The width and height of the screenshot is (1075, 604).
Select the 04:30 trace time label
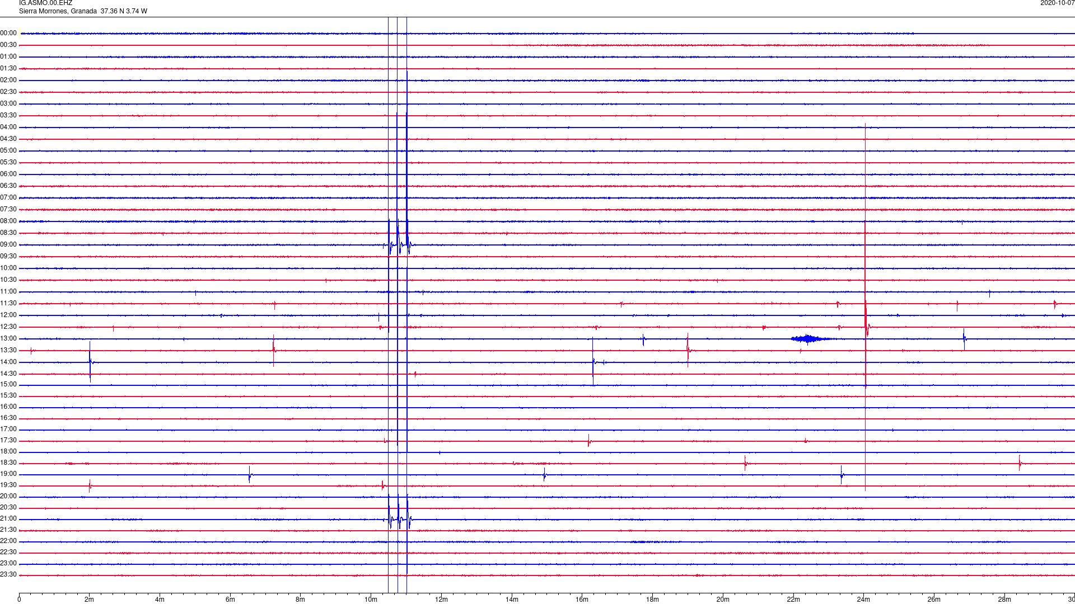click(x=8, y=139)
